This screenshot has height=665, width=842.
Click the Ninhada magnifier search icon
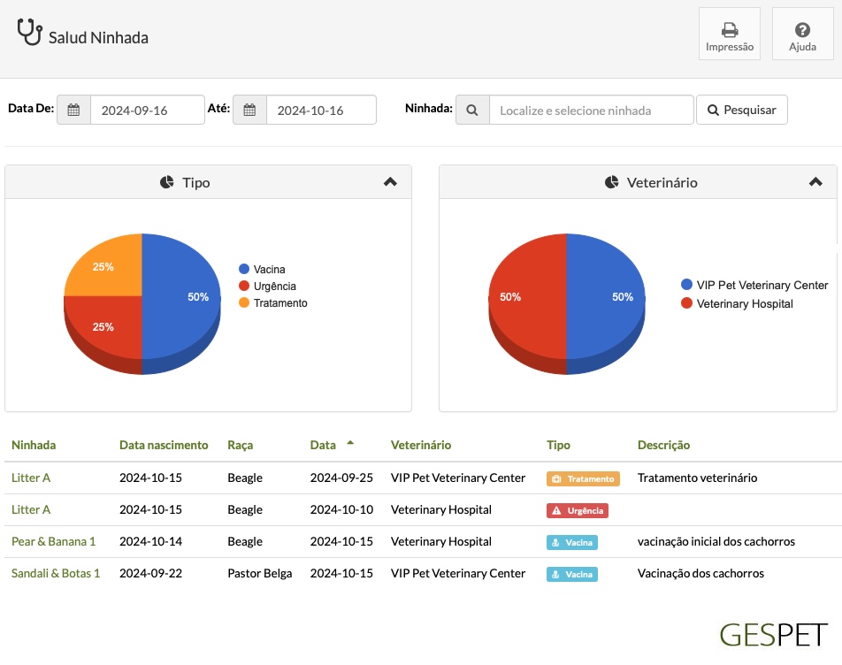click(x=472, y=110)
